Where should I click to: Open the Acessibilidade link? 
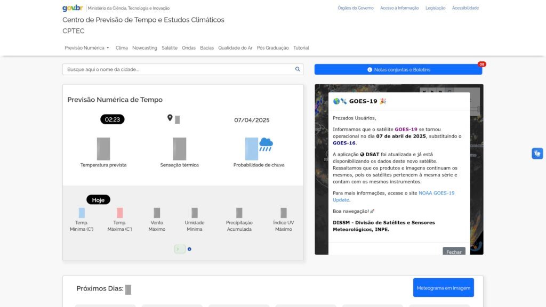[465, 8]
